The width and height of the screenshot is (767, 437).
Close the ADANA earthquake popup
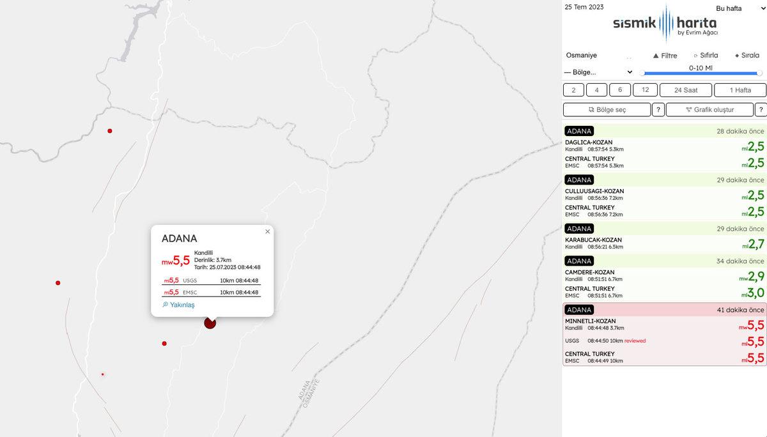(267, 232)
